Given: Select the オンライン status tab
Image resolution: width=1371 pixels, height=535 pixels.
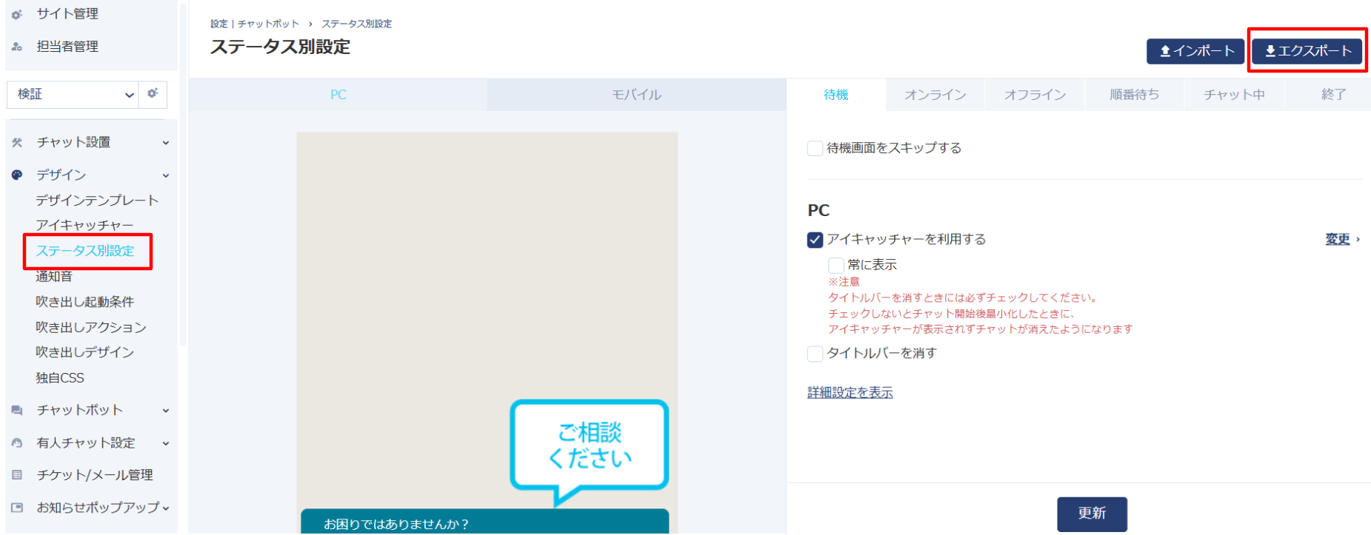Looking at the screenshot, I should (x=935, y=95).
